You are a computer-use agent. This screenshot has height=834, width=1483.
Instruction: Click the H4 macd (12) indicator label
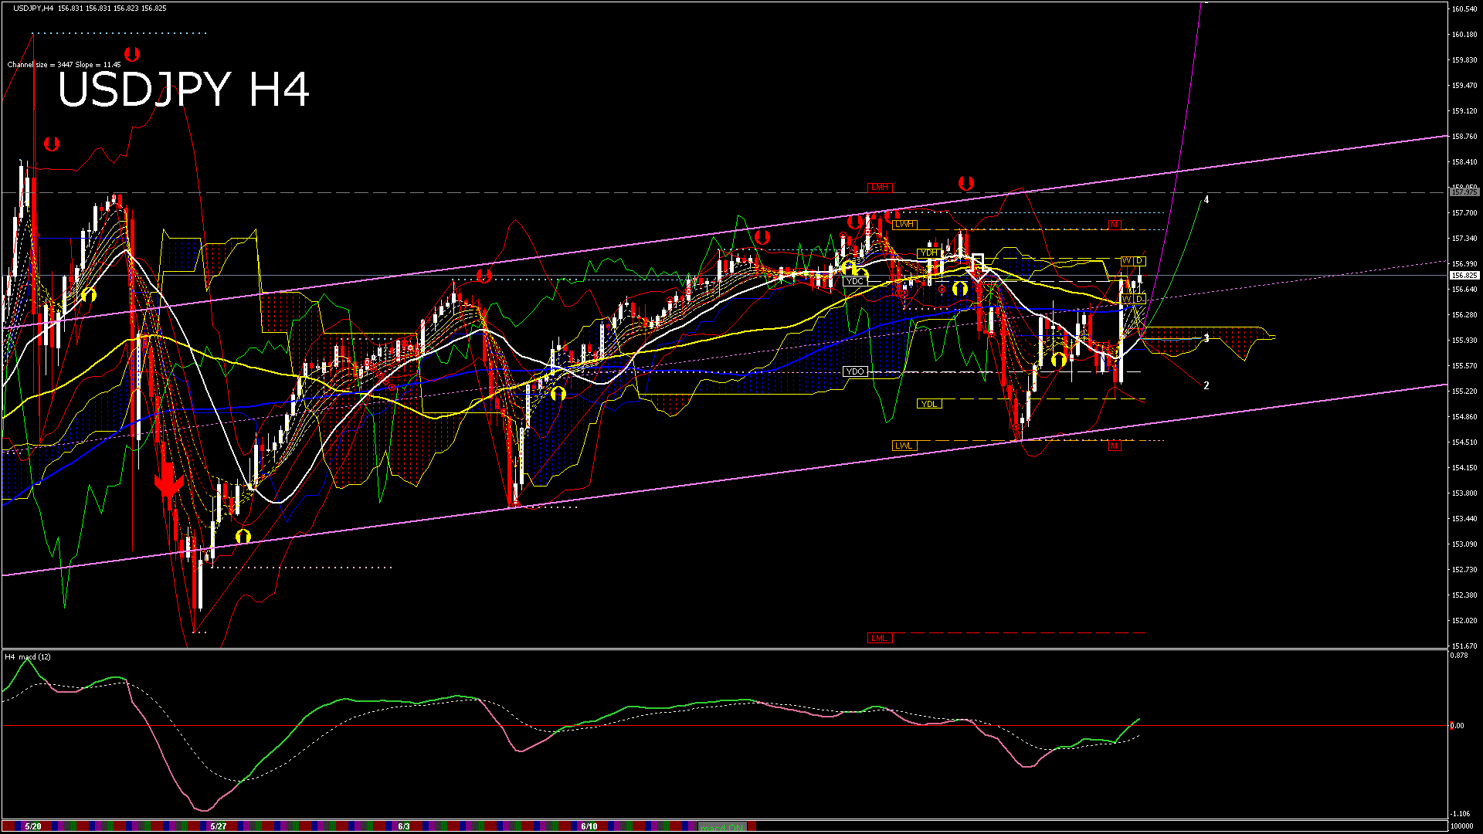(28, 657)
